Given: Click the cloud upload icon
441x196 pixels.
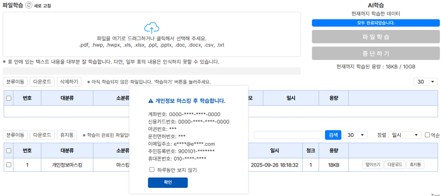Looking at the screenshot, I should [x=151, y=28].
